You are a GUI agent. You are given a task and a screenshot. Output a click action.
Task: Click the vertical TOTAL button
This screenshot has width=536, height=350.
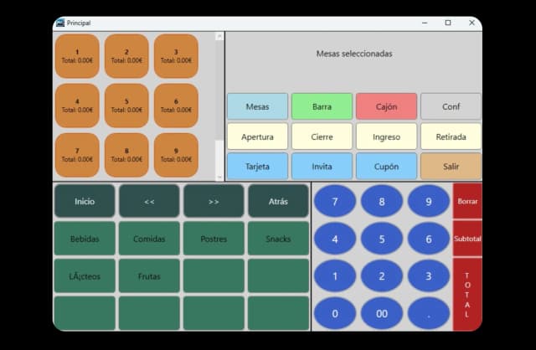pyautogui.click(x=467, y=294)
